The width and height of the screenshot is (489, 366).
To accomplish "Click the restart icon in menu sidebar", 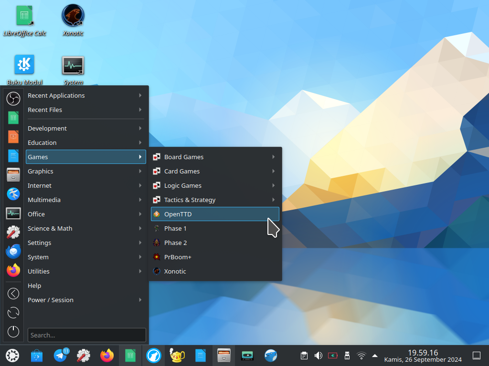I will [x=13, y=313].
